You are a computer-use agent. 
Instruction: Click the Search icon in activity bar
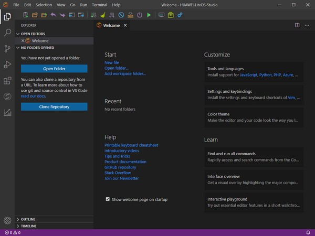click(7, 33)
